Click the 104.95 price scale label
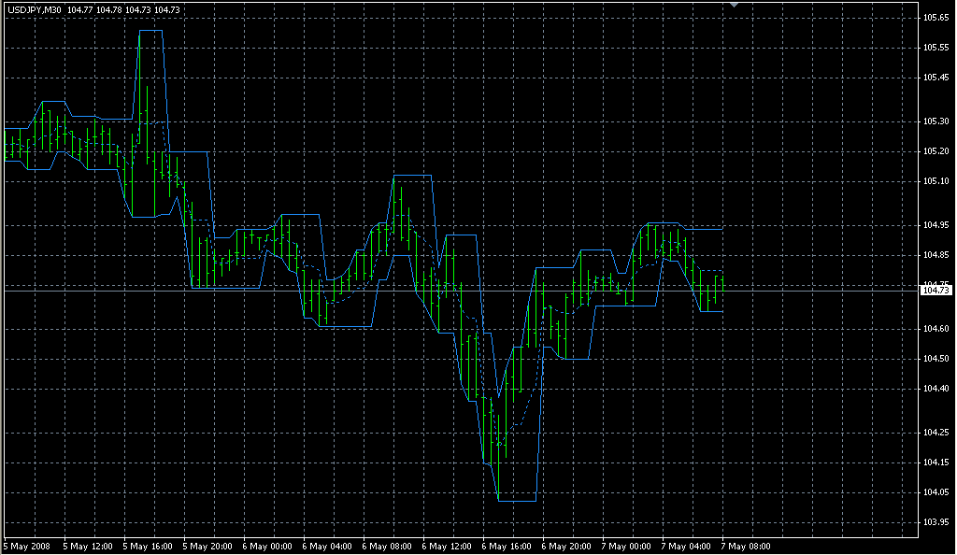 [936, 225]
